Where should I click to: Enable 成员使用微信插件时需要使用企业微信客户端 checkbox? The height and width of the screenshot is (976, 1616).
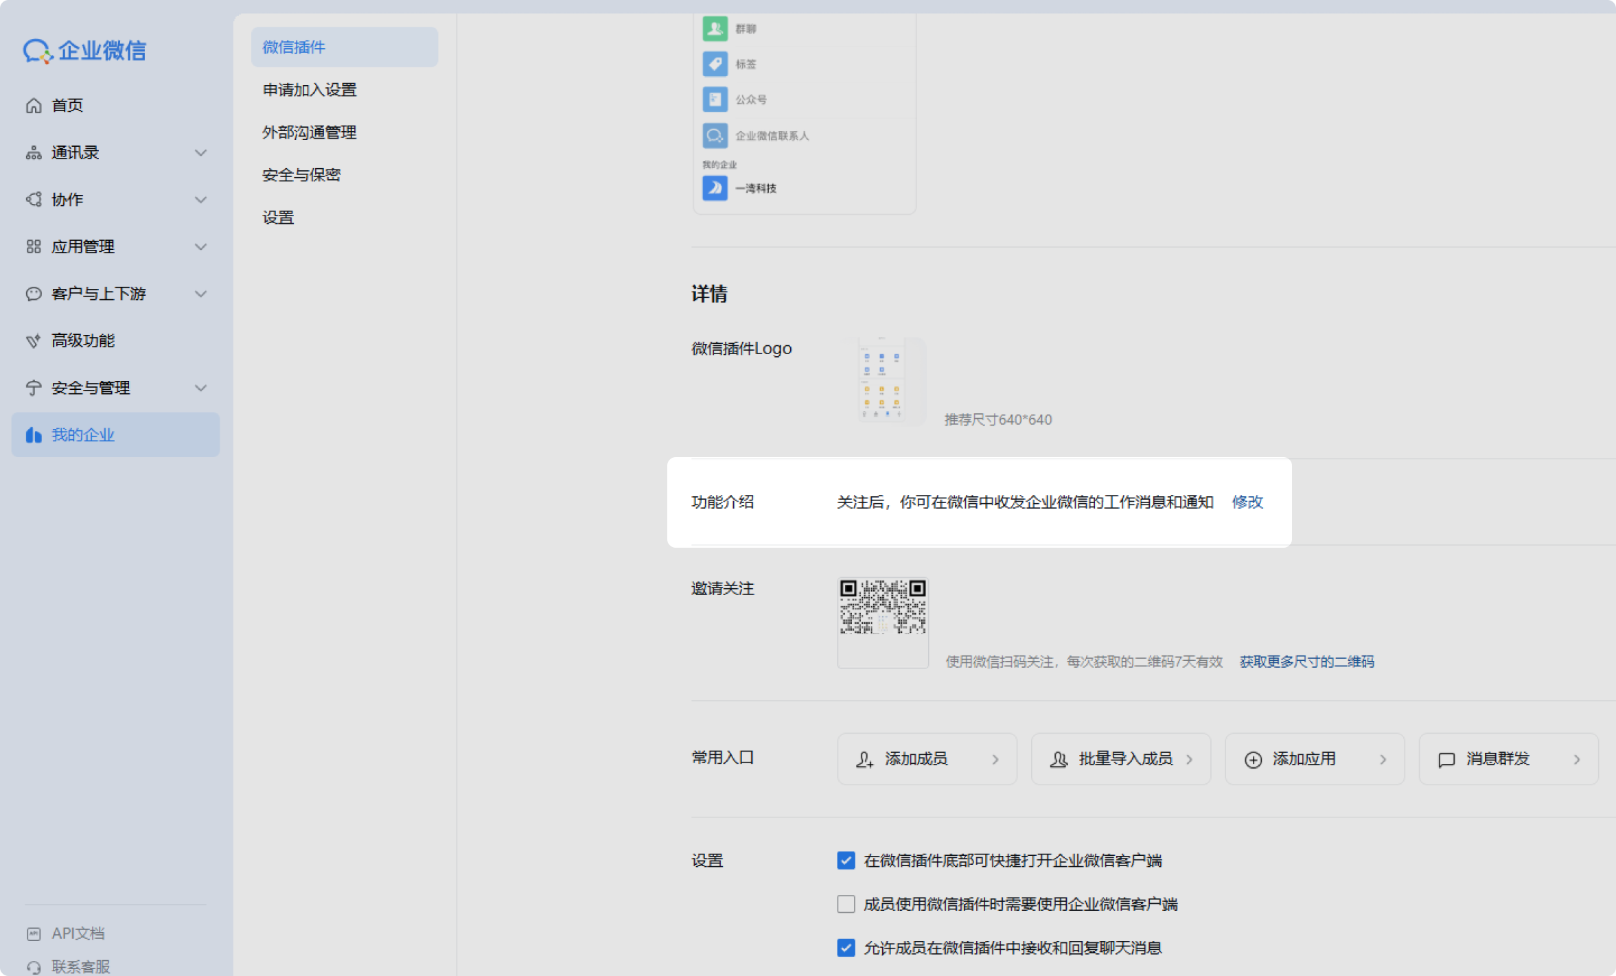coord(846,904)
